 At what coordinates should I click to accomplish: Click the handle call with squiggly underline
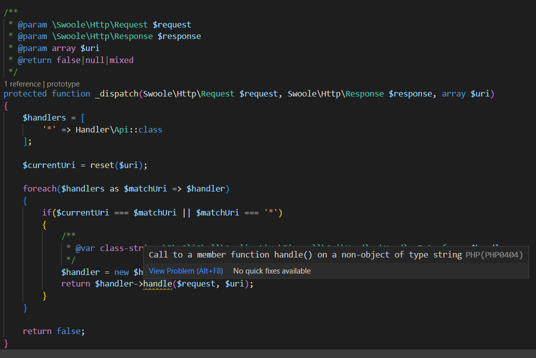pyautogui.click(x=158, y=283)
